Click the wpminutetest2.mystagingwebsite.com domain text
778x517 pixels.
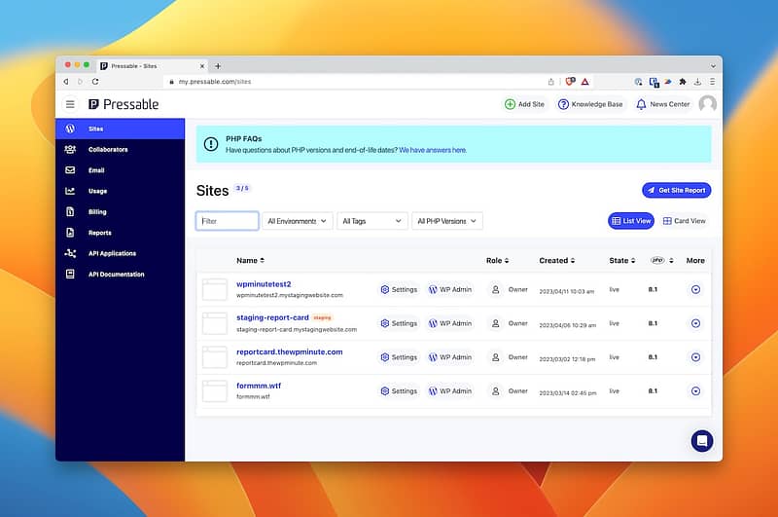pos(289,295)
